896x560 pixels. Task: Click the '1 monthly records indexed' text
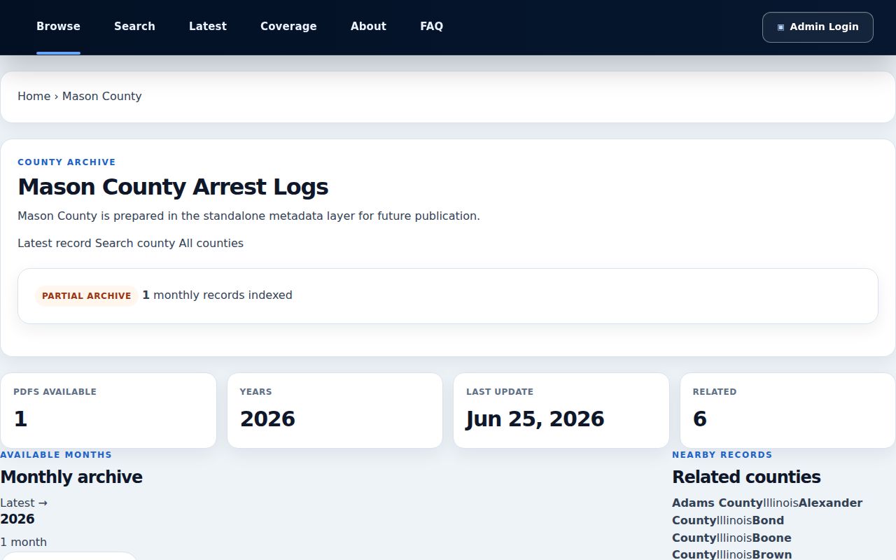pyautogui.click(x=217, y=295)
